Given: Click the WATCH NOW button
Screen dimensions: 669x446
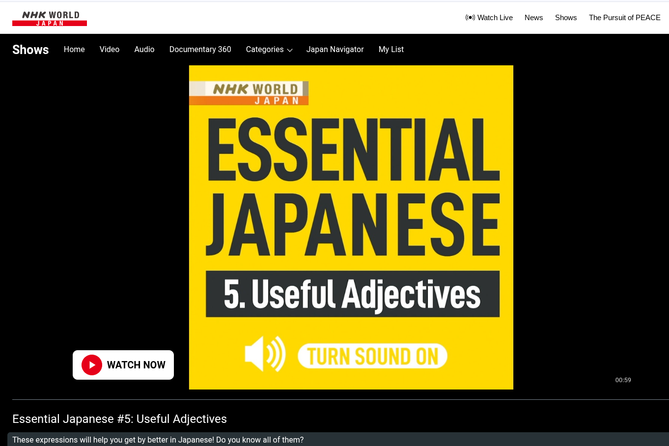Looking at the screenshot, I should point(123,365).
